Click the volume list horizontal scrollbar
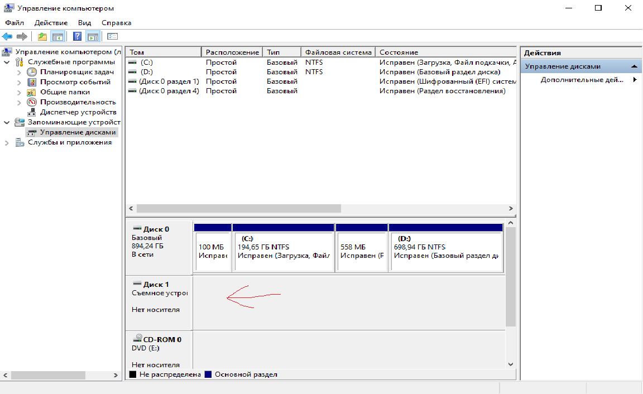The image size is (643, 394). pos(238,208)
